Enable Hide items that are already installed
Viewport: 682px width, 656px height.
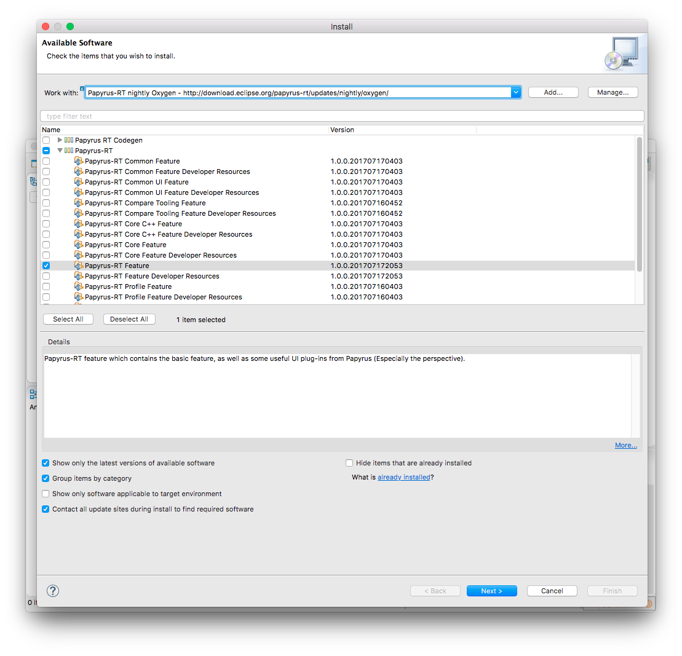[x=349, y=463]
